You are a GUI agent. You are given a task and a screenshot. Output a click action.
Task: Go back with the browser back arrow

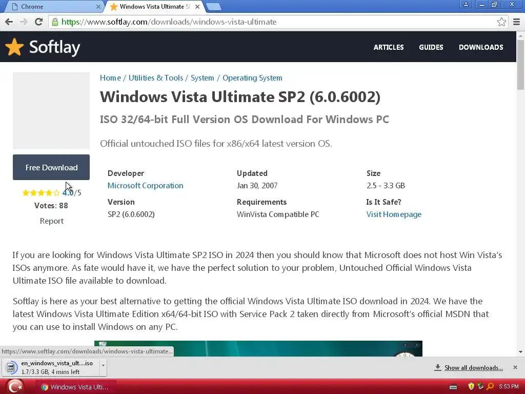[9, 22]
